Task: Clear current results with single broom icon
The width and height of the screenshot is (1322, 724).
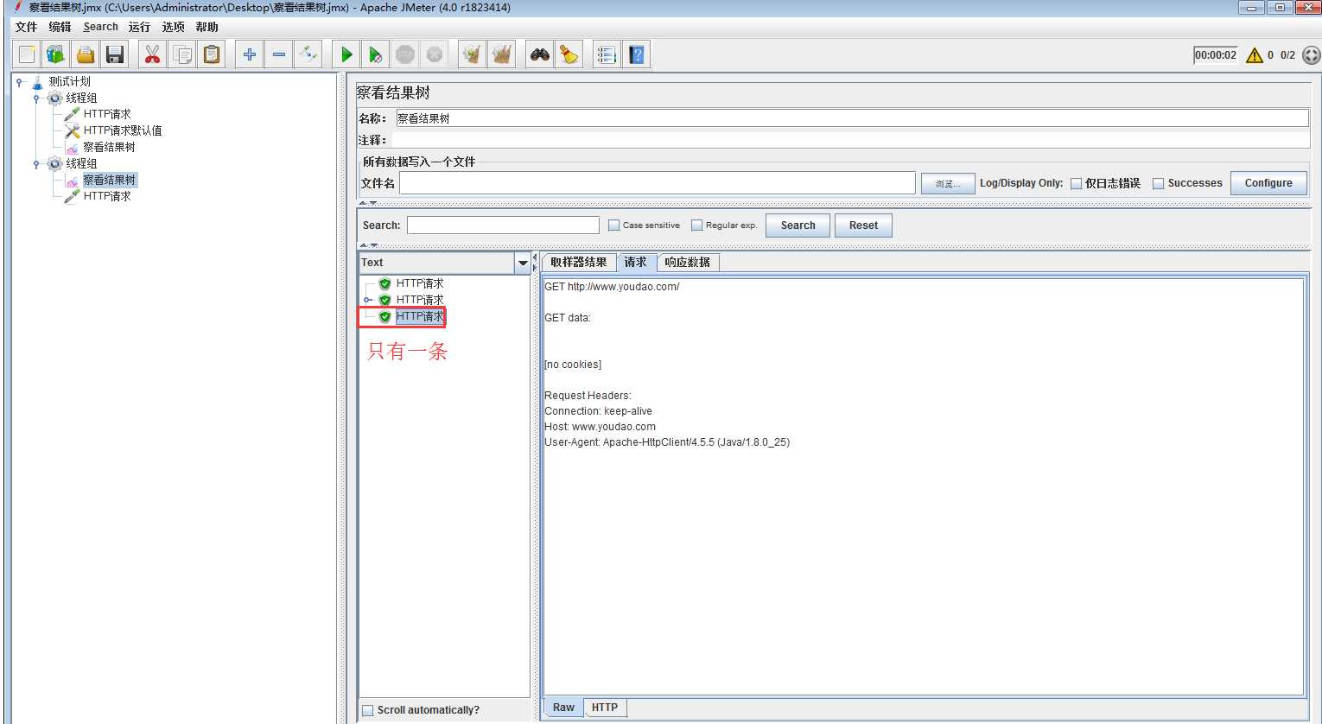Action: [x=472, y=55]
